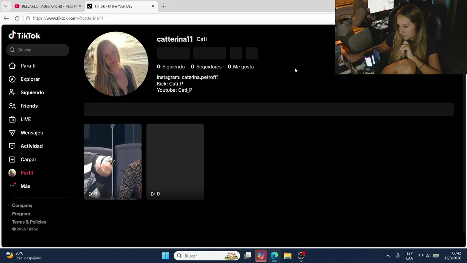Open Perfil in sidebar

[x=21, y=173]
